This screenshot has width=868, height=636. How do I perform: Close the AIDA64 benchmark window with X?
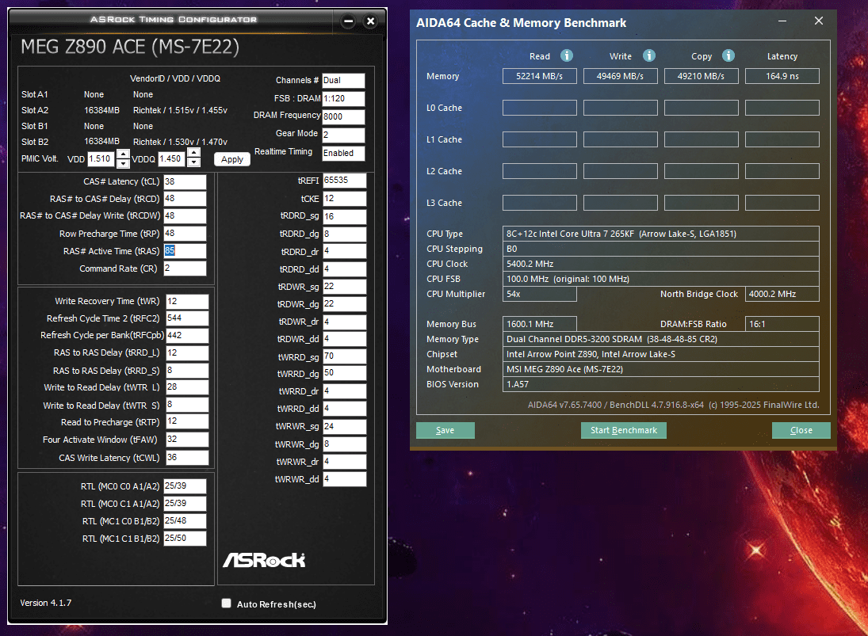819,21
